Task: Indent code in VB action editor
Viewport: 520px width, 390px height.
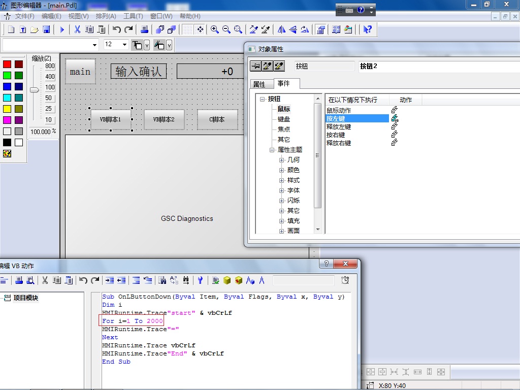Action: (x=110, y=280)
